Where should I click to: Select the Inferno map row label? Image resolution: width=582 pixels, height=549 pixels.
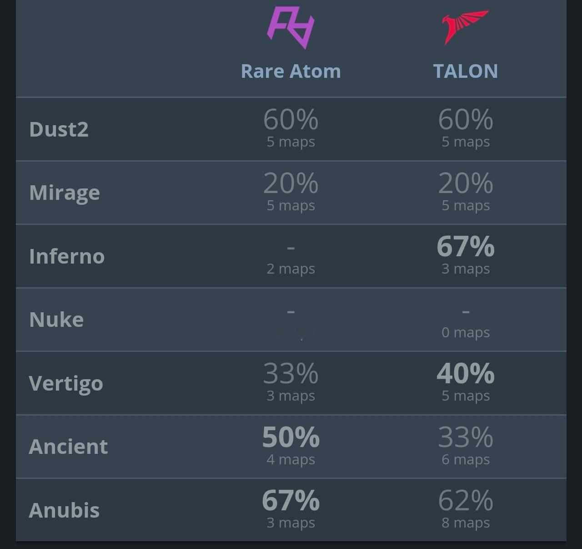coord(67,256)
